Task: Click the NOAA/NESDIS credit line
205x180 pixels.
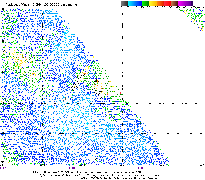Action: pos(120,178)
